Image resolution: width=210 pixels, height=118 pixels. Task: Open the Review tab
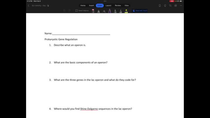pyautogui.click(x=118, y=5)
